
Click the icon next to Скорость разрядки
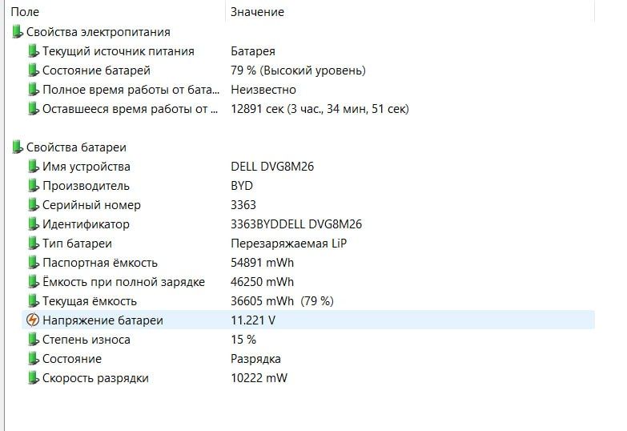pos(33,378)
